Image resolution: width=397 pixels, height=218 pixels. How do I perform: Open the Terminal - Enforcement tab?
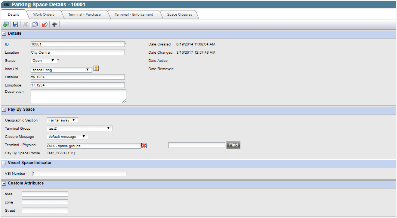coord(134,15)
